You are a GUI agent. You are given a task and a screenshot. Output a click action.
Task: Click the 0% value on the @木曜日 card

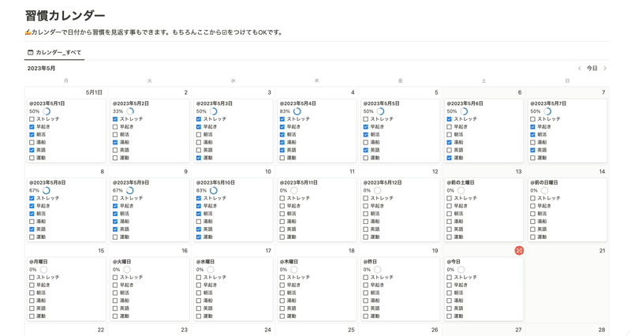point(283,270)
